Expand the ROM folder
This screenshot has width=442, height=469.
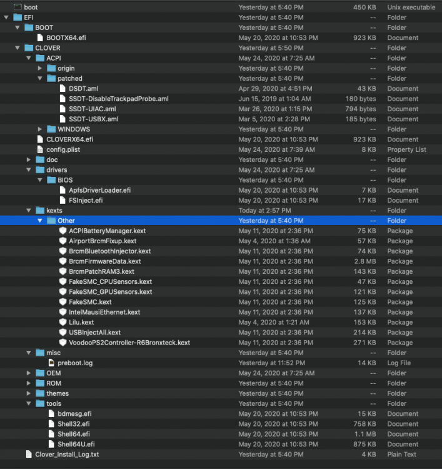(29, 383)
